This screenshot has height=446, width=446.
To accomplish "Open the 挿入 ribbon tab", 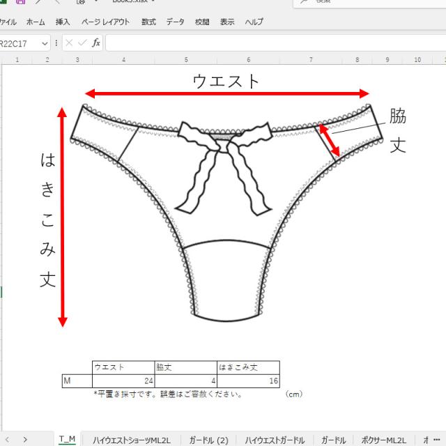I will pos(63,22).
